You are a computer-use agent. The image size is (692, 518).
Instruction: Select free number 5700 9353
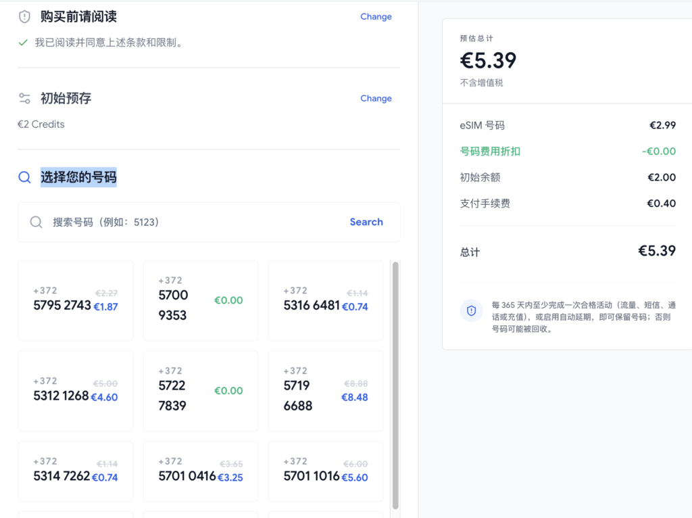[201, 300]
